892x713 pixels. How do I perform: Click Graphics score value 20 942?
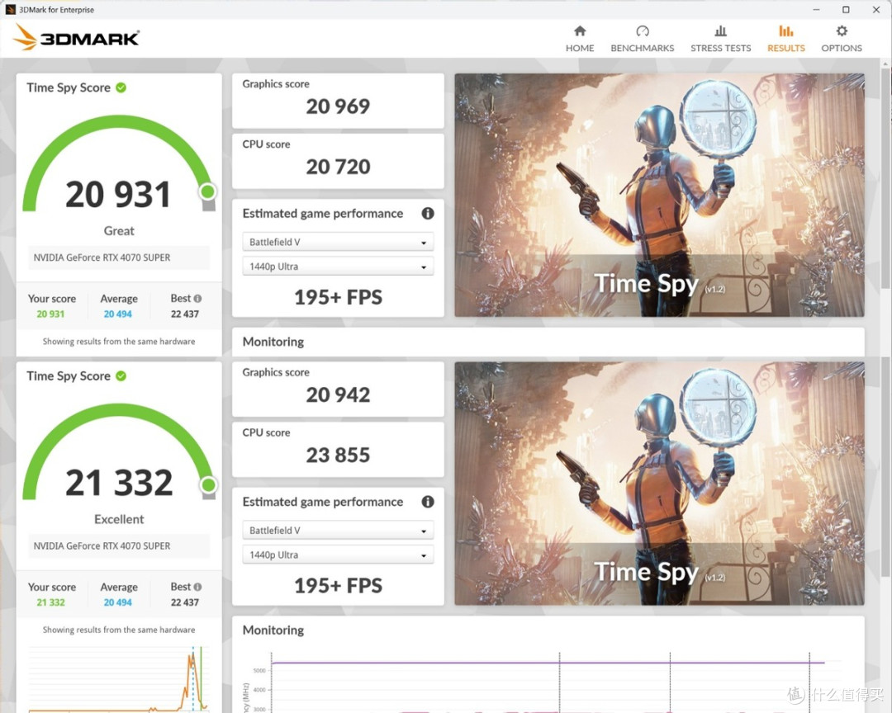[338, 394]
